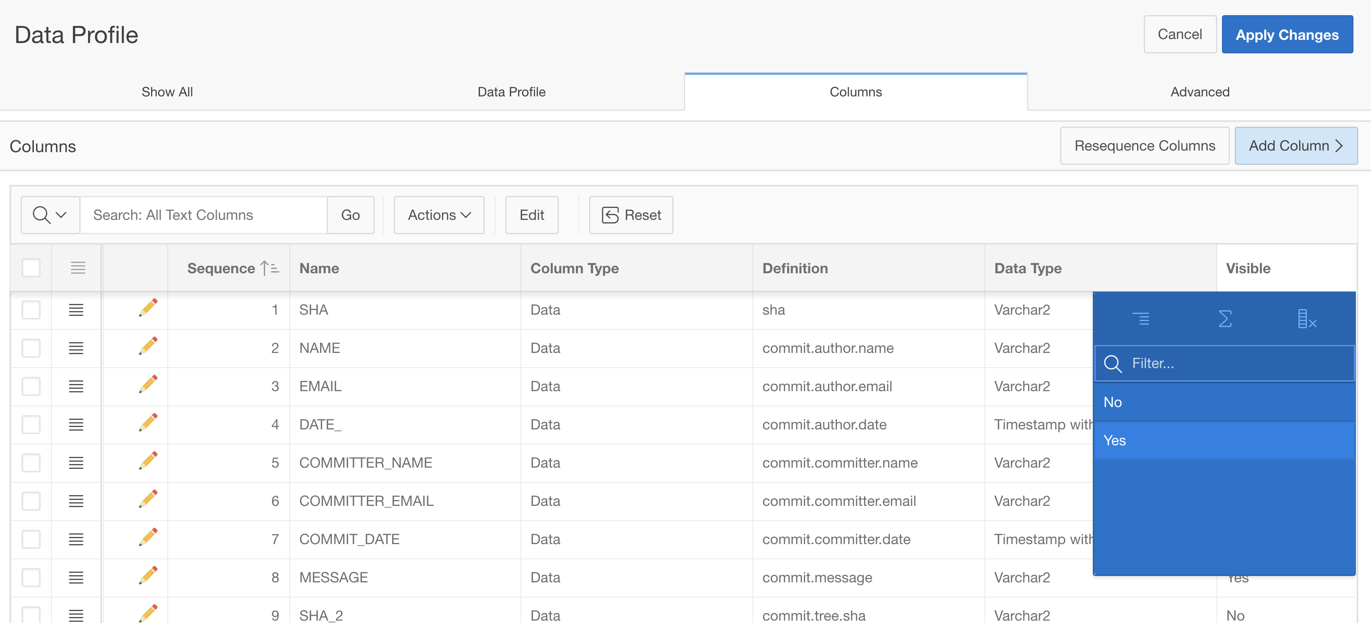
Task: Edit the COMMITTER_NAME row via pencil icon
Action: pos(148,462)
